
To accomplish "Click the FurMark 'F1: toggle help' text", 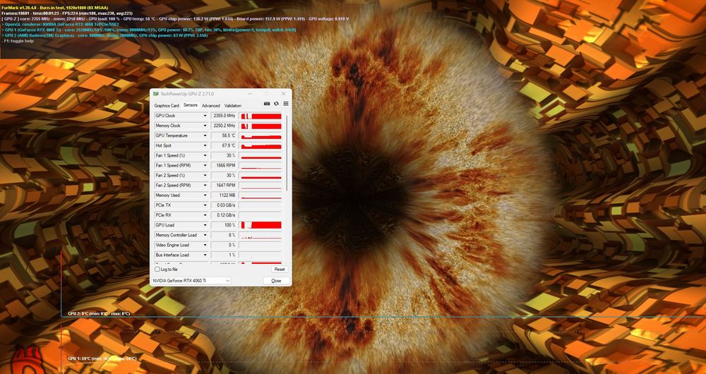I will click(x=19, y=40).
